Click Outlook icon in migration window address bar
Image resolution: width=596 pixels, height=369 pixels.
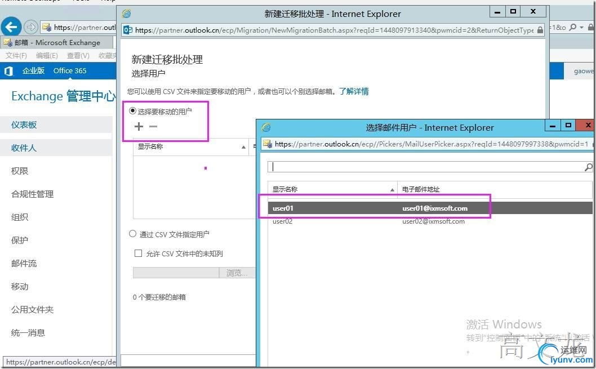(x=128, y=30)
